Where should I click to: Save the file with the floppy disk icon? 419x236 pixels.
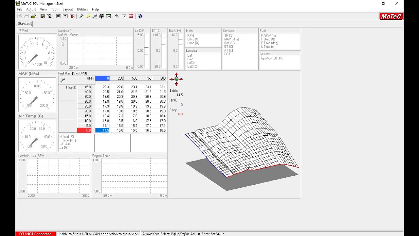(43, 16)
